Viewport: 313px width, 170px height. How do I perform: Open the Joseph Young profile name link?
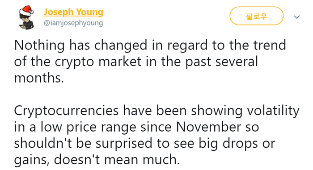(73, 12)
